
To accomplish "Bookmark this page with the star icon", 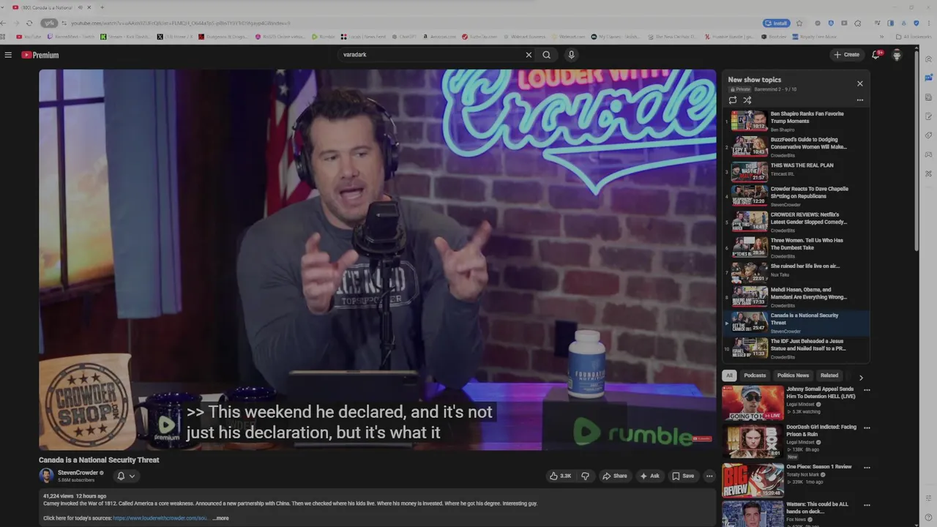I will 799,23.
